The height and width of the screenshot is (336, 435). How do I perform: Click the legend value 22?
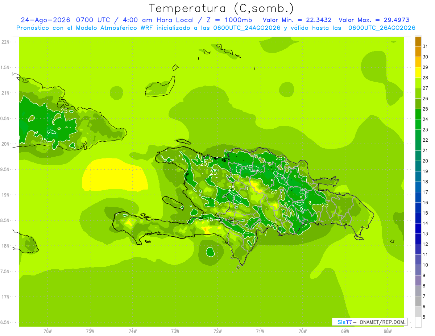(x=426, y=140)
